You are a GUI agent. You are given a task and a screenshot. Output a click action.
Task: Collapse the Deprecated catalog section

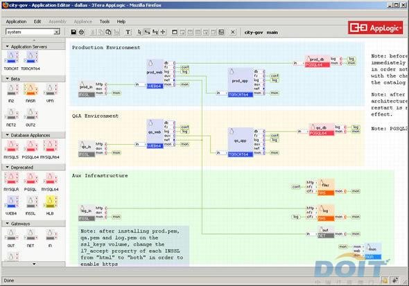8,167
